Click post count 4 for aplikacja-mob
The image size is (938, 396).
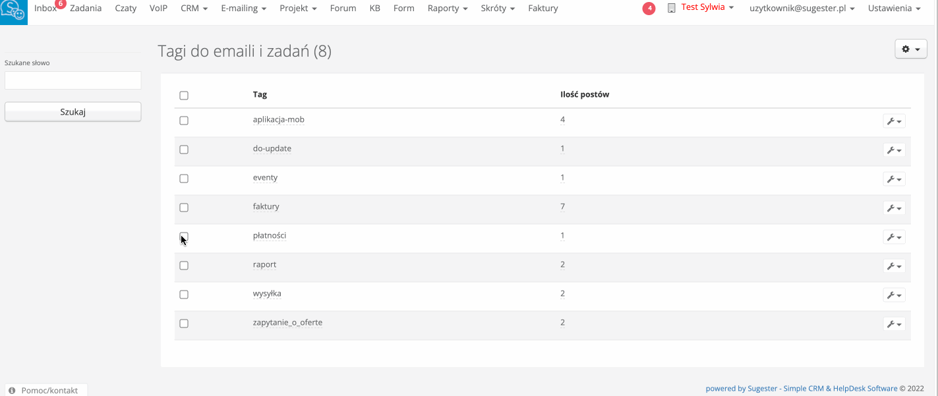click(x=563, y=120)
